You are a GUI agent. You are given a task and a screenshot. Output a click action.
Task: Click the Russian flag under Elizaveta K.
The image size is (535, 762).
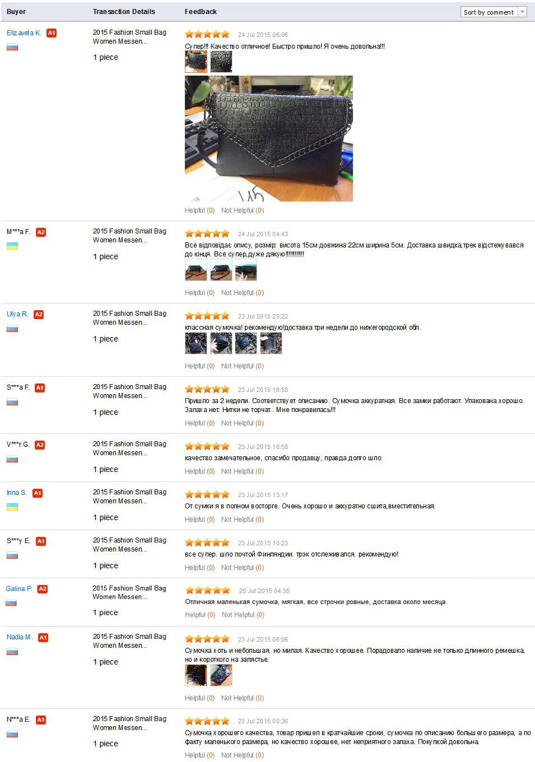tap(12, 47)
